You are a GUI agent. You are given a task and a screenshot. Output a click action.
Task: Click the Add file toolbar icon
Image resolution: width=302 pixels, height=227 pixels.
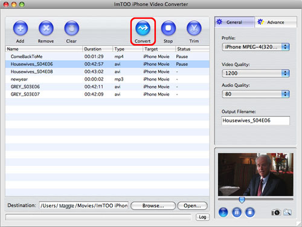(21, 28)
